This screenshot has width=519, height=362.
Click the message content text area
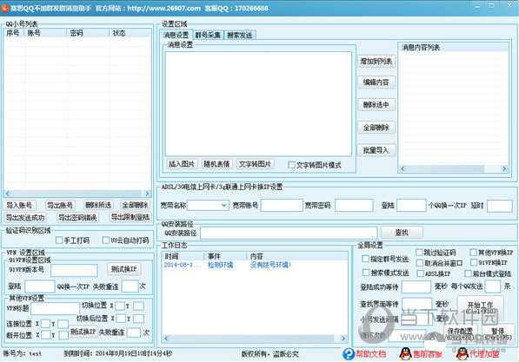[258, 104]
